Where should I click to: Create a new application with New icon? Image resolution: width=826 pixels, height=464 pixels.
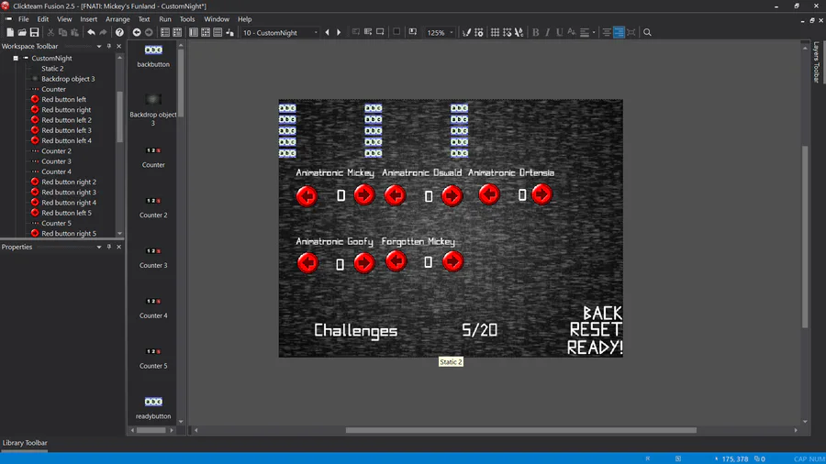pos(10,33)
